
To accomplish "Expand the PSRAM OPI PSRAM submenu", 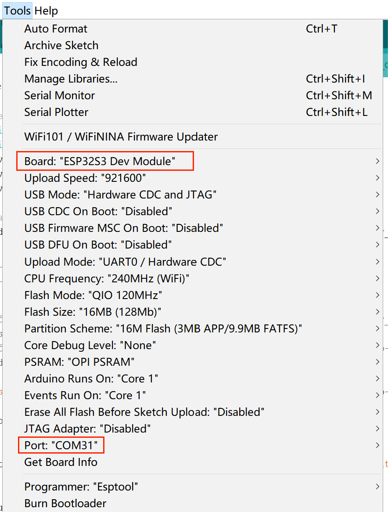I will 202,362.
